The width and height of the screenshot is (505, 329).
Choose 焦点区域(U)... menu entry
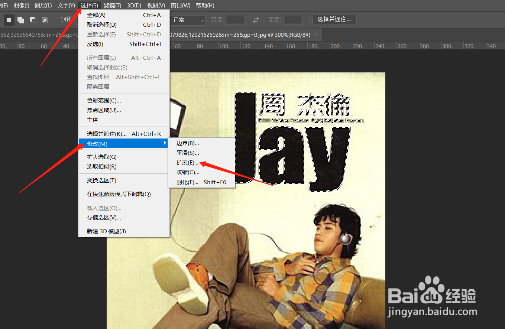click(124, 110)
